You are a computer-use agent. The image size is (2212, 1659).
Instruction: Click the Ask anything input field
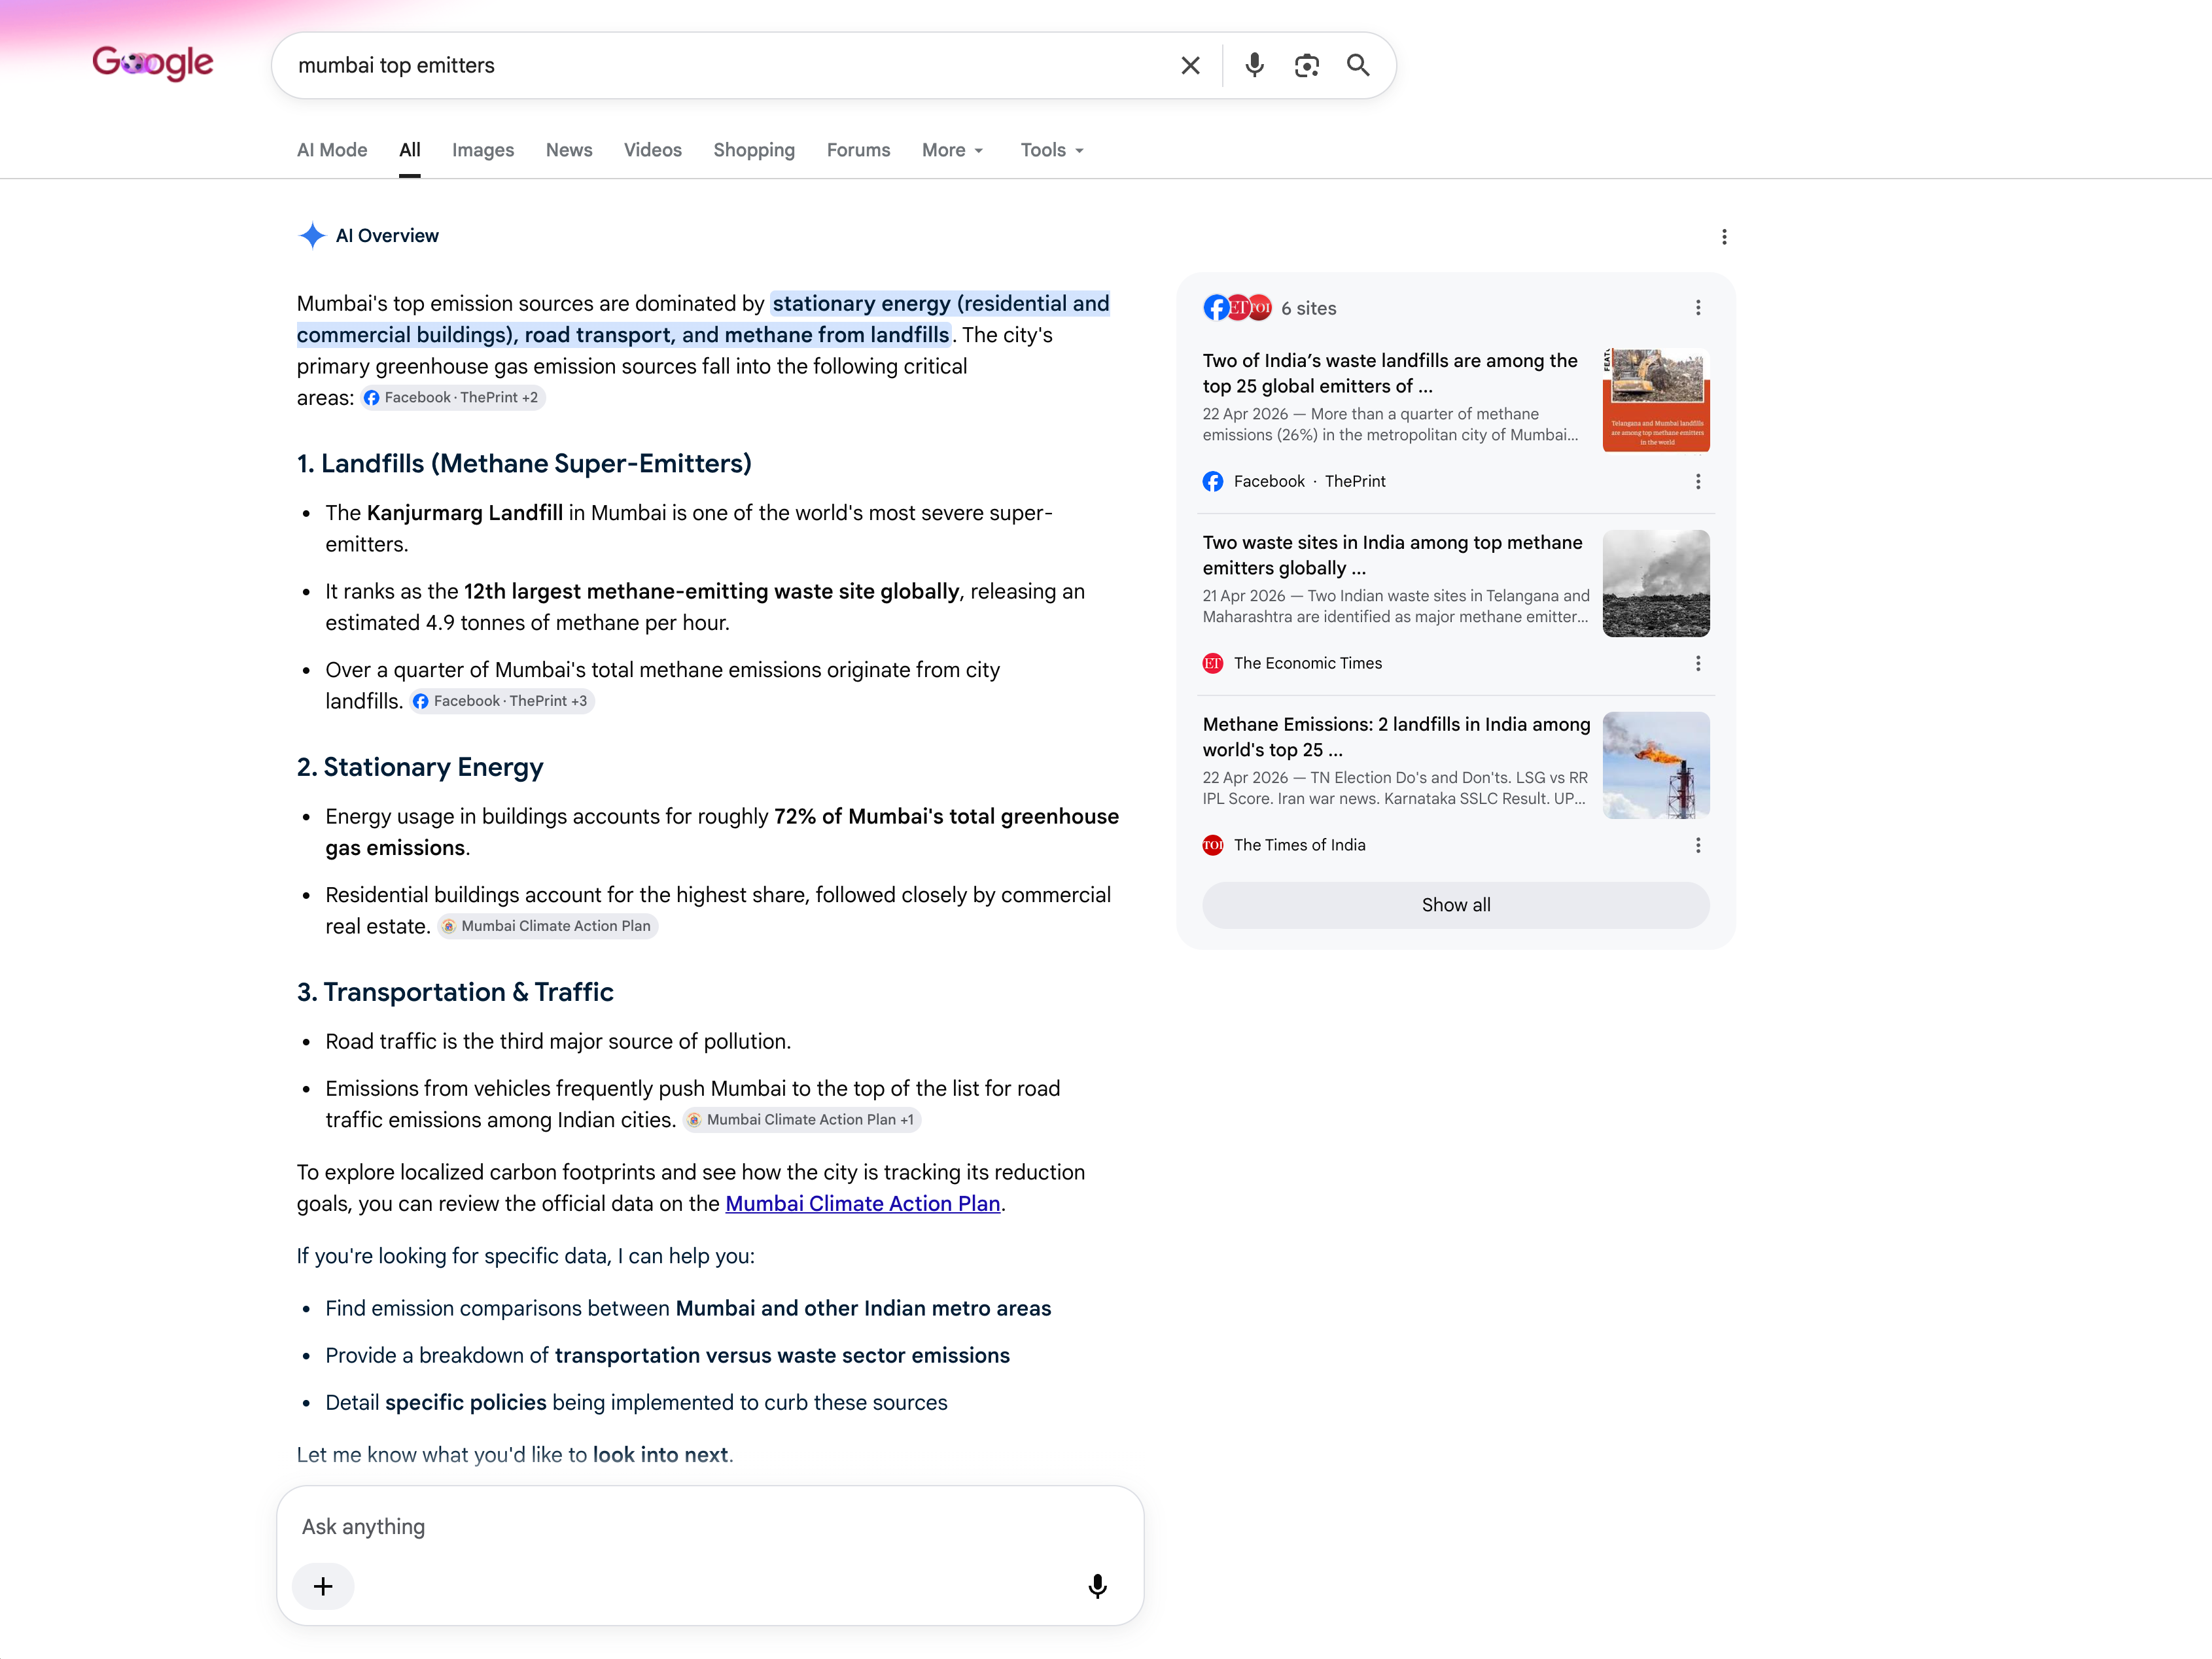pos(710,1527)
